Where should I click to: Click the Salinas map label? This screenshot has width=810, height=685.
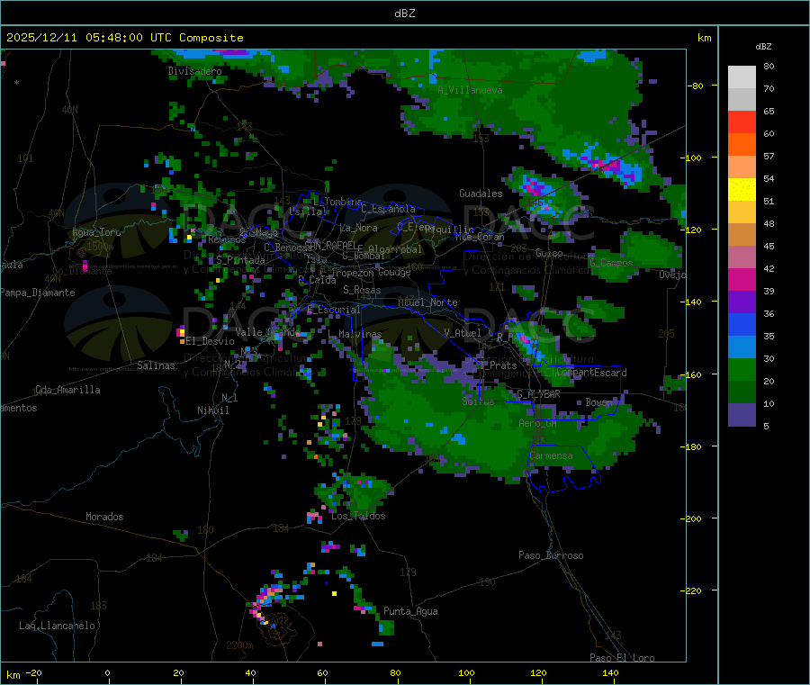coord(156,365)
